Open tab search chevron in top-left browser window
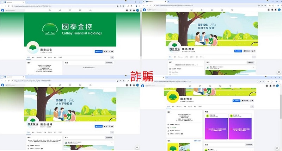 2,2
